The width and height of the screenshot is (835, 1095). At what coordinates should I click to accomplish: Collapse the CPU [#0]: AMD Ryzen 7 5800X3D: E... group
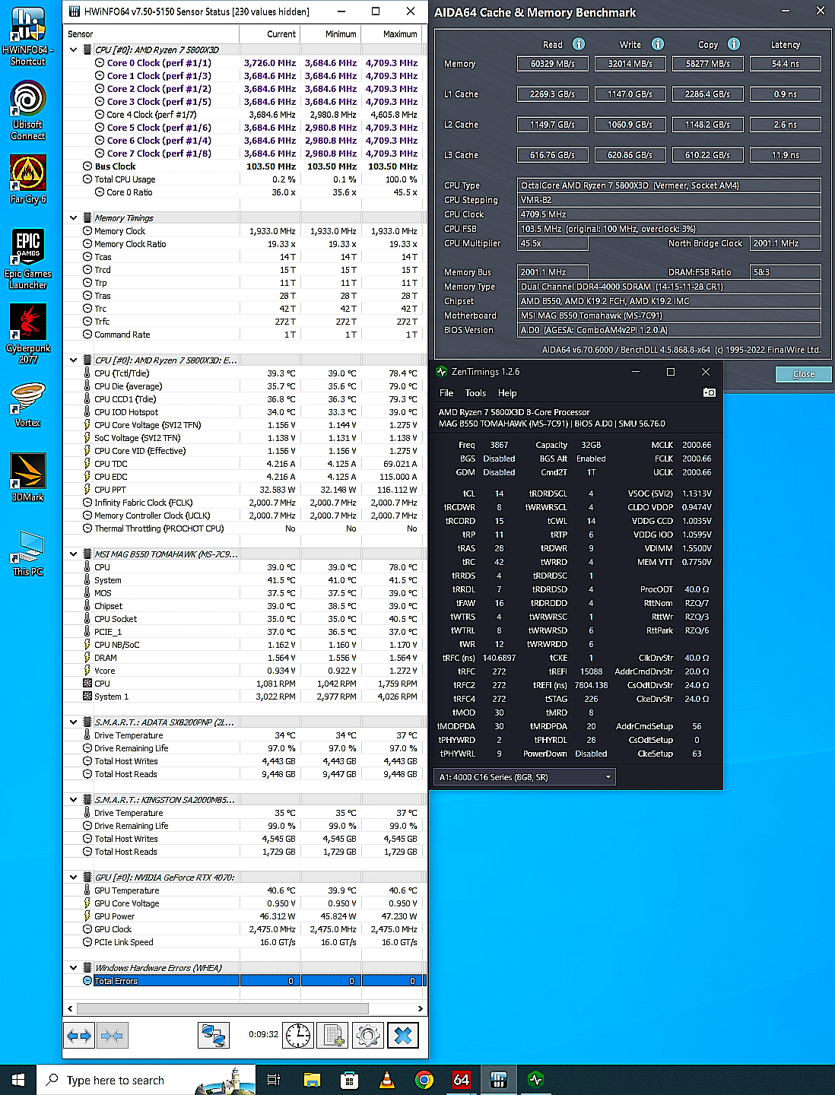tap(74, 360)
